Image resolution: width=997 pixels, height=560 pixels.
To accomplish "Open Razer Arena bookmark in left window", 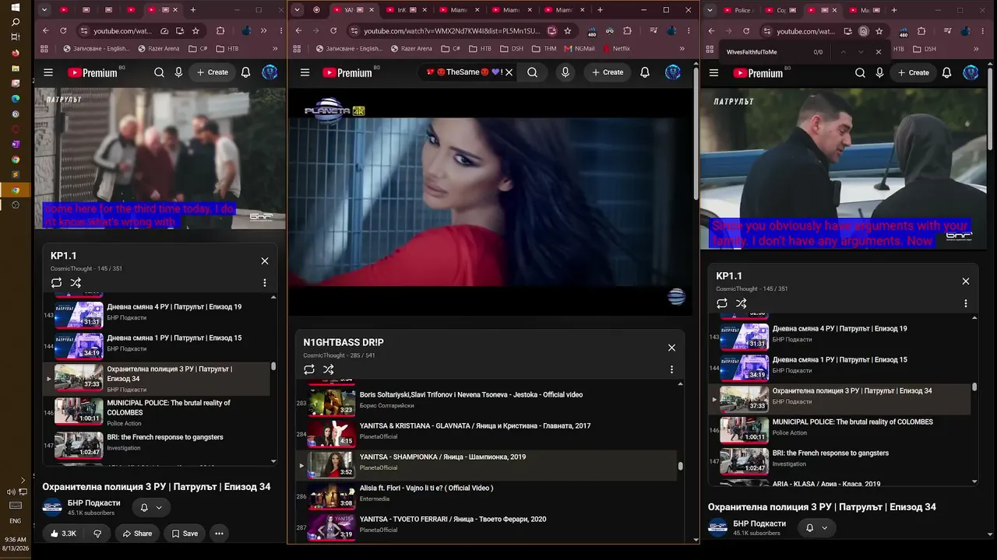I will click(158, 48).
